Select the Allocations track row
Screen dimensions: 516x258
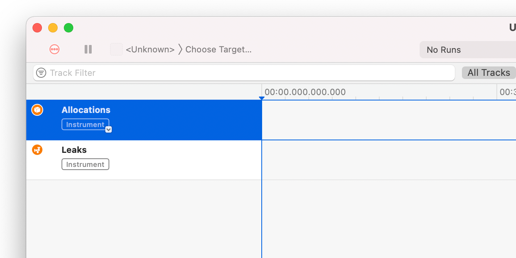coord(144,120)
